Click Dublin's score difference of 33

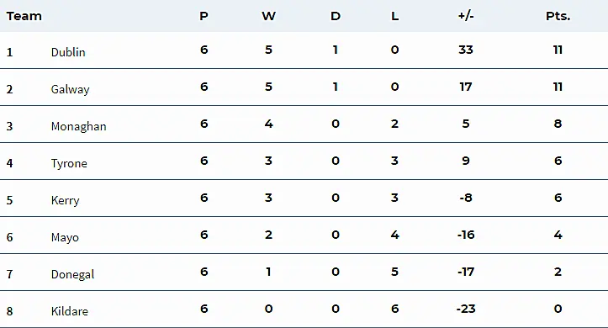tap(466, 50)
